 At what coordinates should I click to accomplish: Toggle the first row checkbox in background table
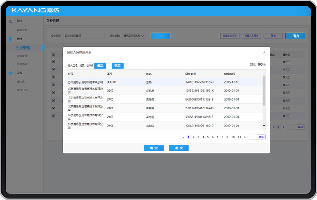coord(53,55)
